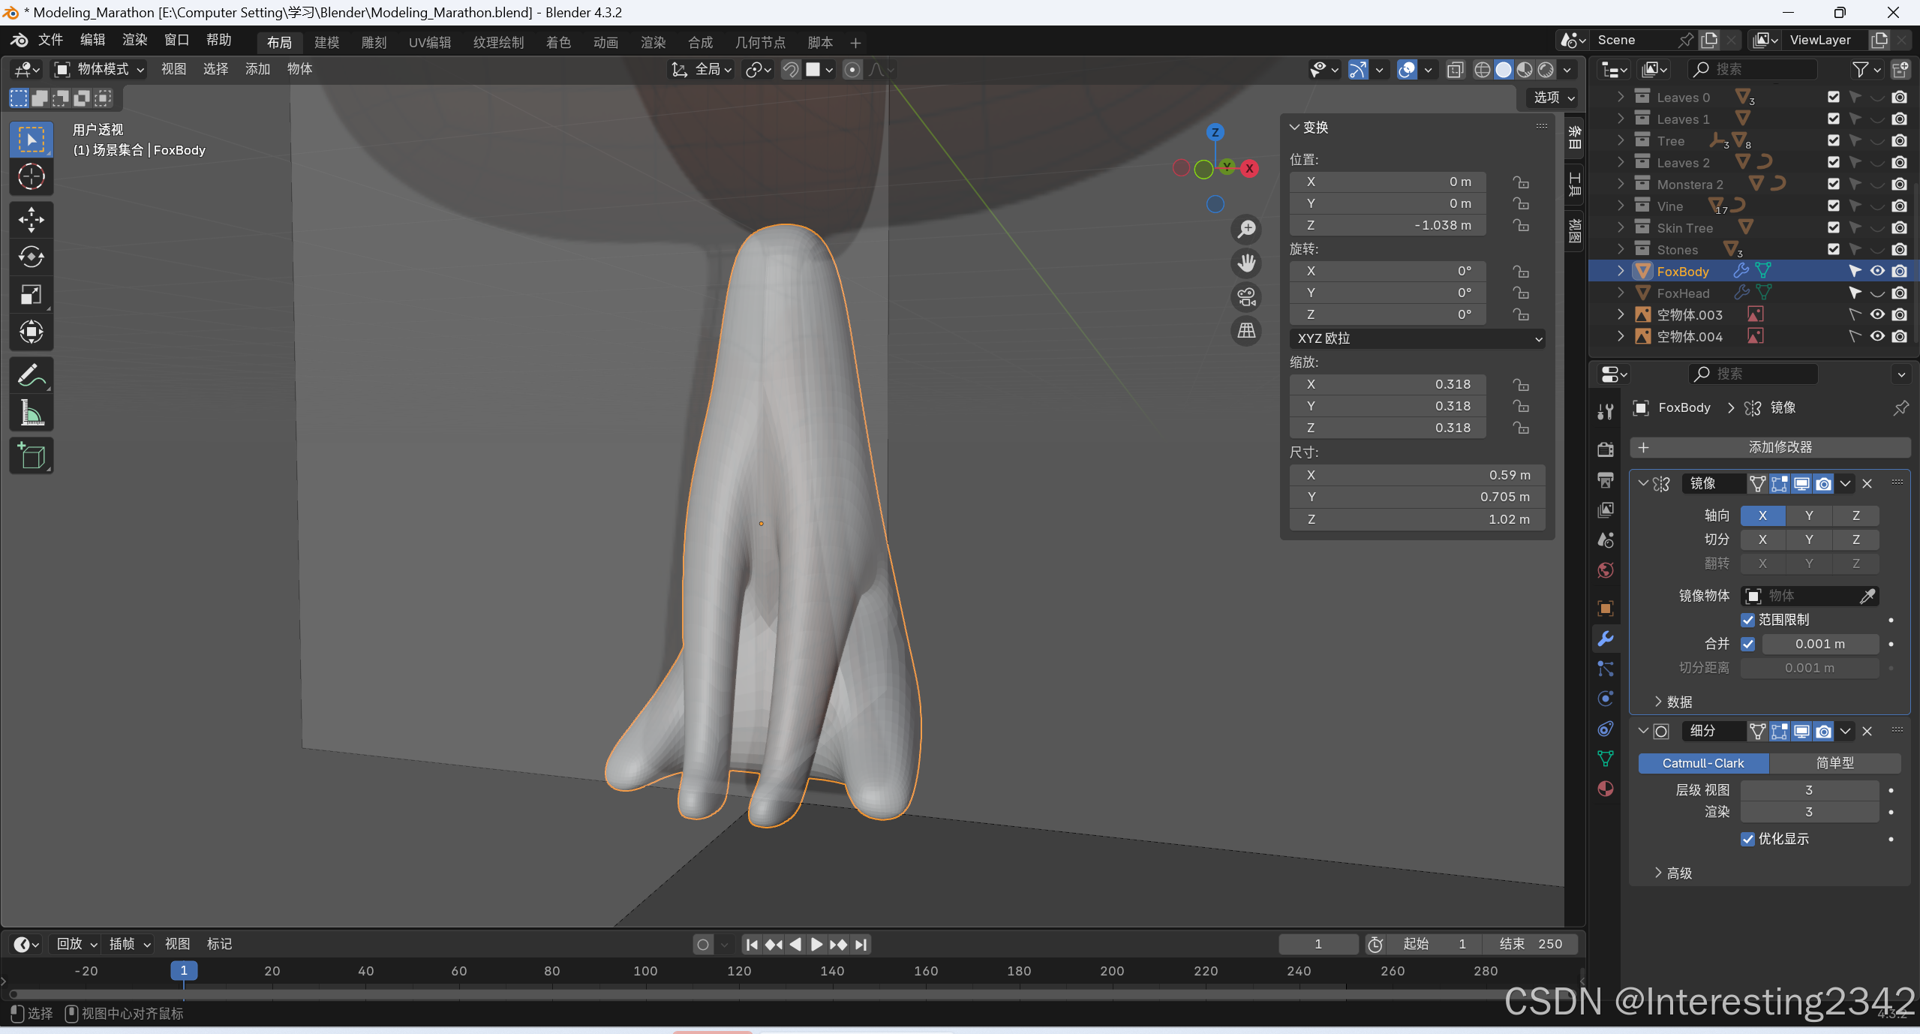Open the XYZ 欧拉 rotation mode dropdown
Screen dimensions: 1920x1034
point(1417,338)
